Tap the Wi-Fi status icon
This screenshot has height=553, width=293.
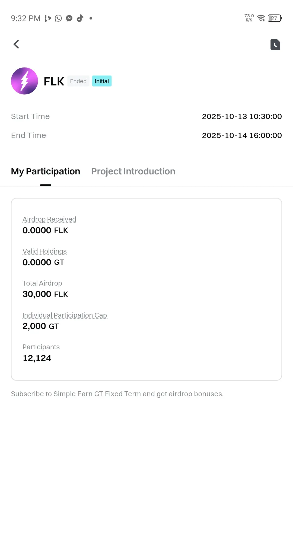point(261,18)
